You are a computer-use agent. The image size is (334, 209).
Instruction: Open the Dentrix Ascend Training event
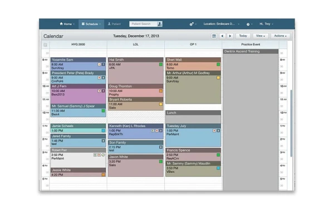pyautogui.click(x=250, y=51)
